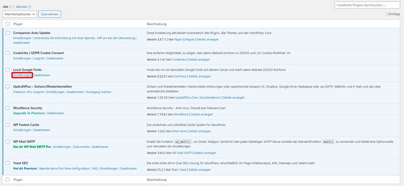Open Einstellungen for Yoast SEO
This screenshot has height=186, width=404.
(109, 168)
